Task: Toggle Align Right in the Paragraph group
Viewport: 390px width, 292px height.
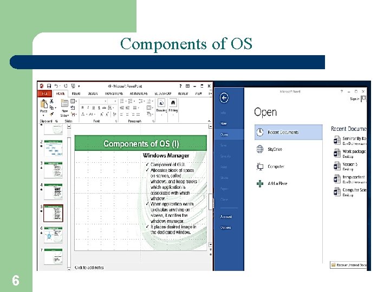Action: point(133,115)
